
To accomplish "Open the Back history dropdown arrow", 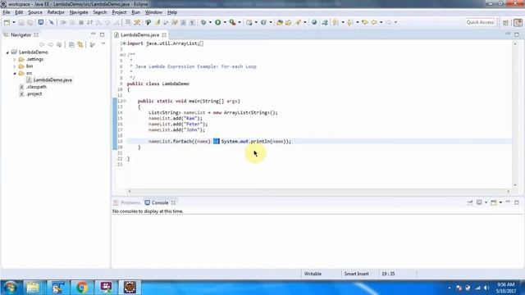I will [x=381, y=22].
